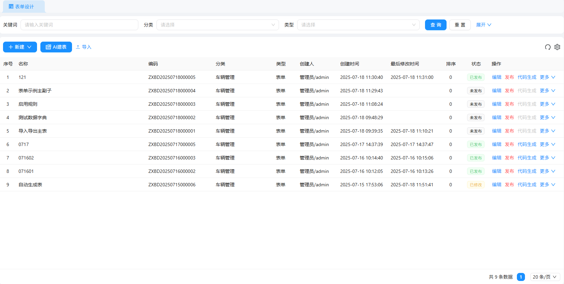Expand the 分类 select dropdown
This screenshot has width=564, height=284.
[x=217, y=25]
